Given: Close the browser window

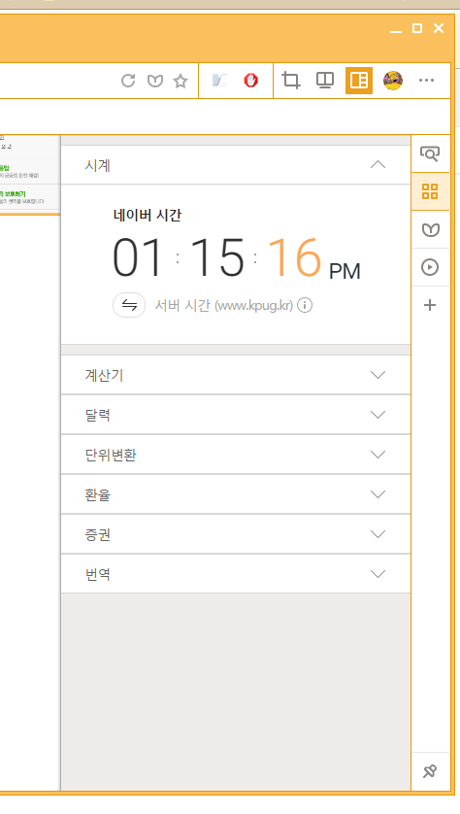Looking at the screenshot, I should [x=439, y=28].
